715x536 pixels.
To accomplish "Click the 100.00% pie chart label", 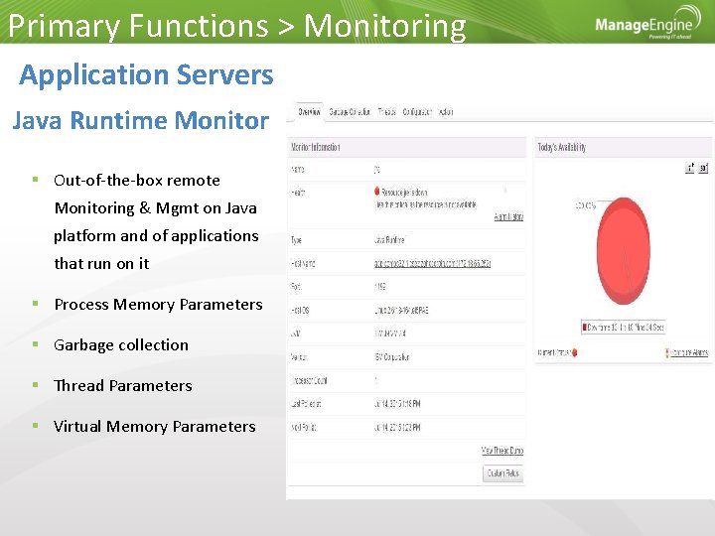I will [586, 205].
